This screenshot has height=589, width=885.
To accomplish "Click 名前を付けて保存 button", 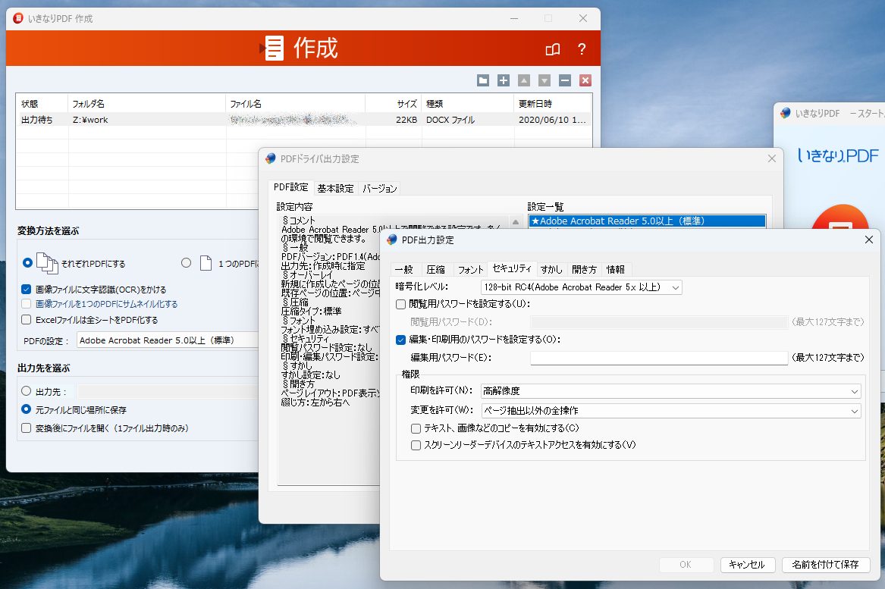I will [825, 564].
